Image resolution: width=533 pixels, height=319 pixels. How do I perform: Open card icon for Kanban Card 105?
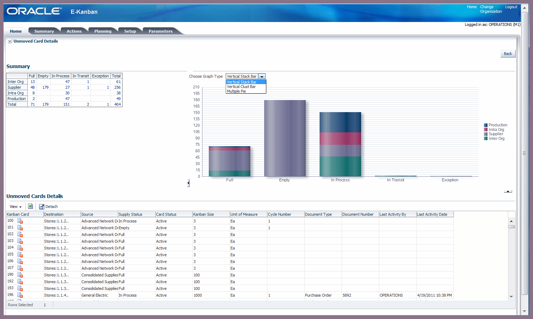[20, 255]
